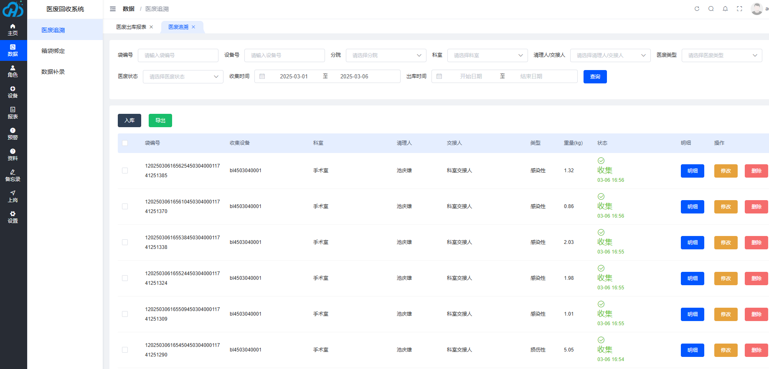This screenshot has width=769, height=369.
Task: Collapse sidebar with the hamburger menu icon
Action: [113, 9]
